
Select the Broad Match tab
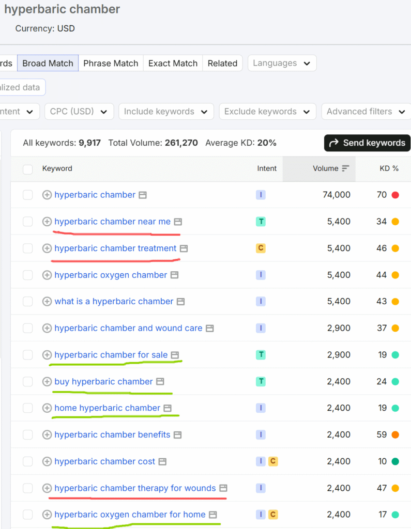coord(48,63)
